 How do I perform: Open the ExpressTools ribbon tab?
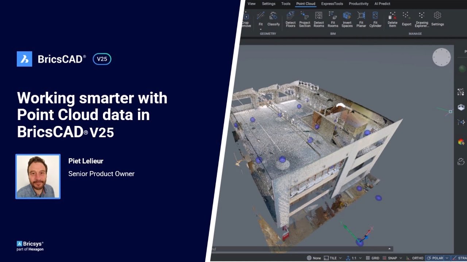pyautogui.click(x=332, y=4)
